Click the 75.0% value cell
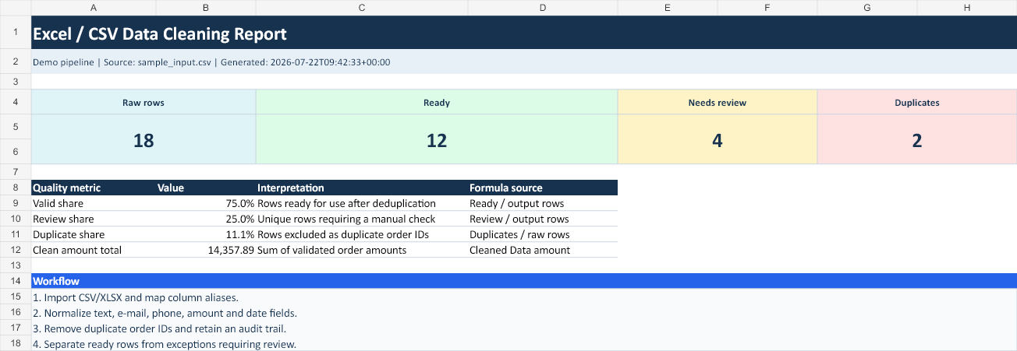The image size is (1017, 351). [x=206, y=203]
